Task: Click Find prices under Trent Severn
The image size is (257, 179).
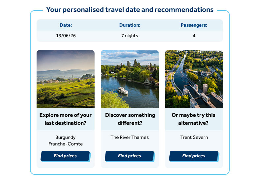Action: 194,156
